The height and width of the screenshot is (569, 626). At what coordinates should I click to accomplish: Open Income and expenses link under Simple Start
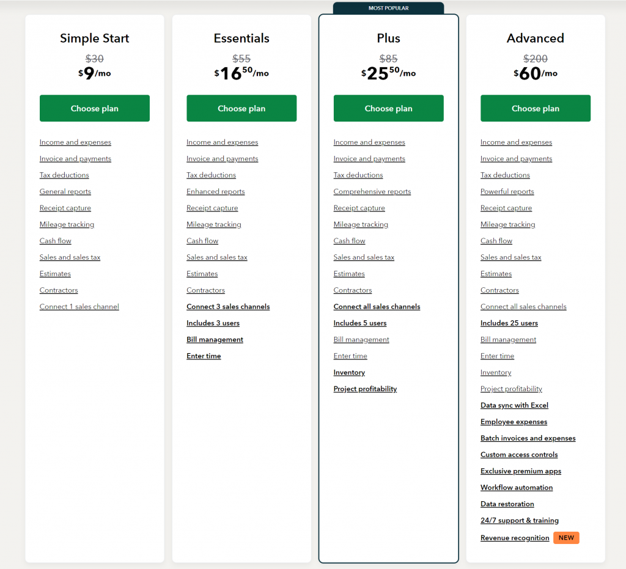(x=75, y=142)
